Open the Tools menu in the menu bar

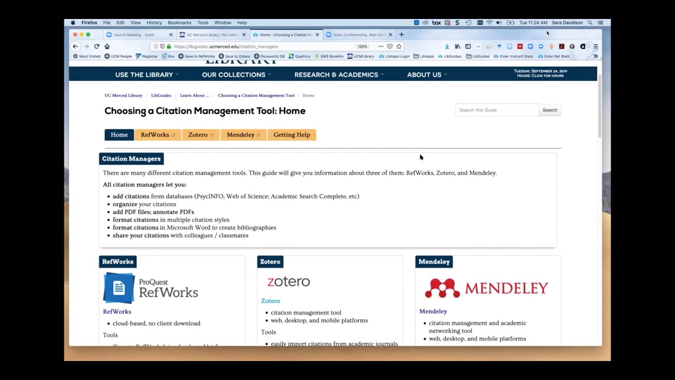click(x=202, y=23)
